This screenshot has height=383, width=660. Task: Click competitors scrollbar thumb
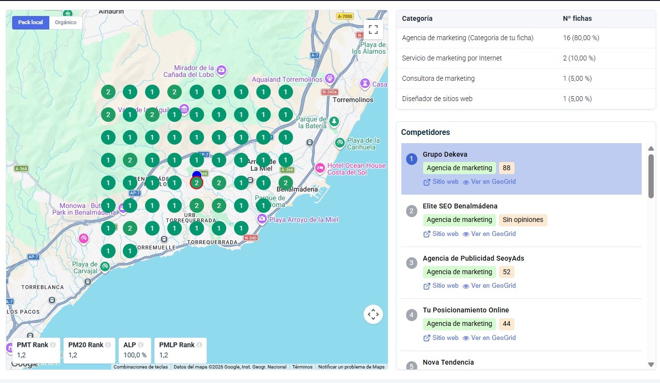[651, 176]
